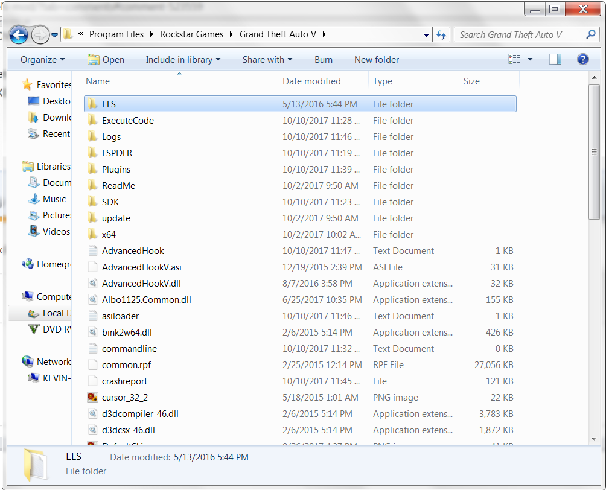Select file name d3dcsx_46.dll
This screenshot has width=606, height=490.
point(129,430)
